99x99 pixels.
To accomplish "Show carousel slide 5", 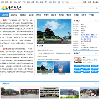I will [69, 42].
